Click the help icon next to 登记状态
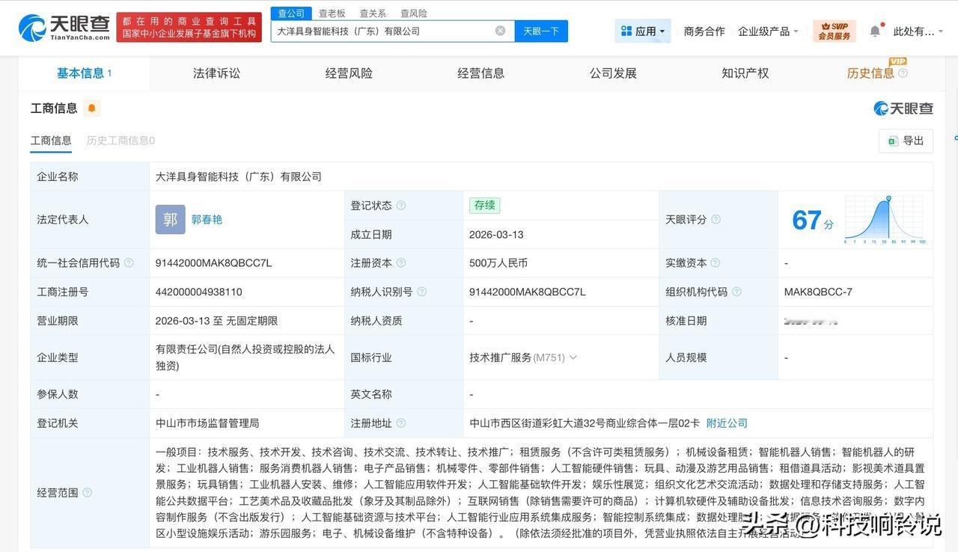958x552 pixels. (x=401, y=206)
